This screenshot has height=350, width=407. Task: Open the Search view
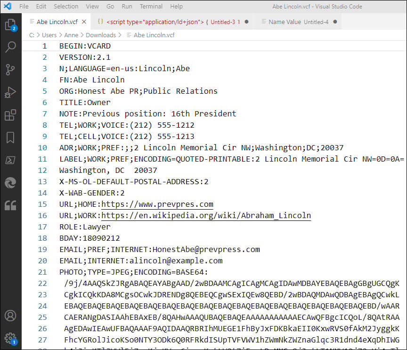point(10,47)
